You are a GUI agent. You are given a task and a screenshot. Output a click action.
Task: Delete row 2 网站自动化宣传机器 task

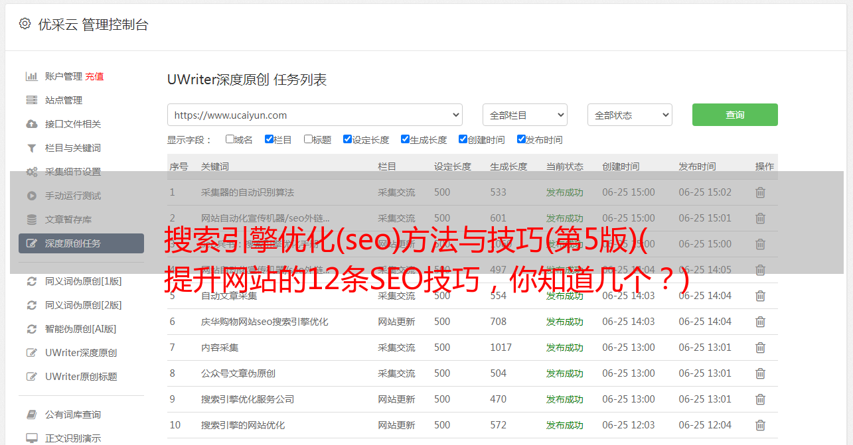[x=761, y=218]
